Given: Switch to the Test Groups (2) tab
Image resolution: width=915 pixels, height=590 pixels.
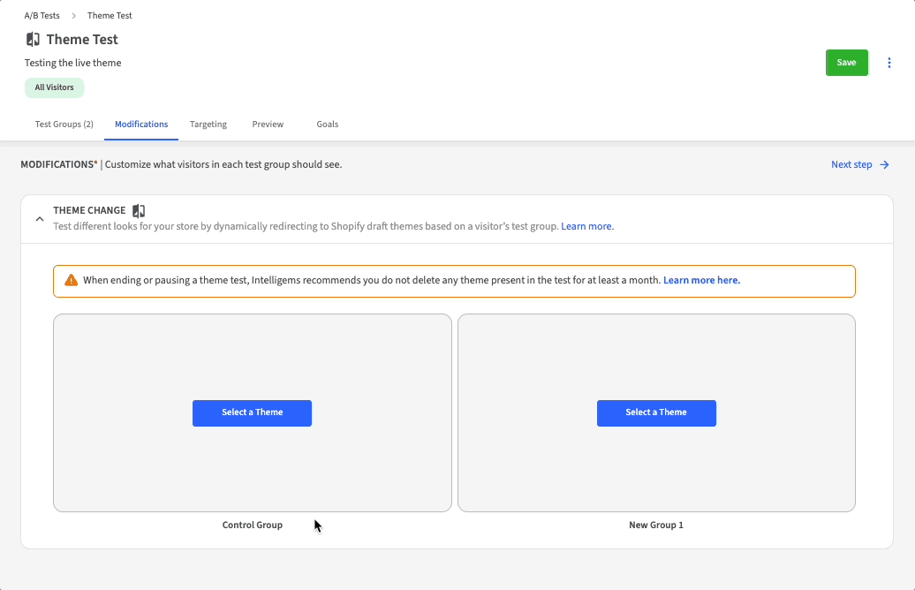Looking at the screenshot, I should click(64, 125).
